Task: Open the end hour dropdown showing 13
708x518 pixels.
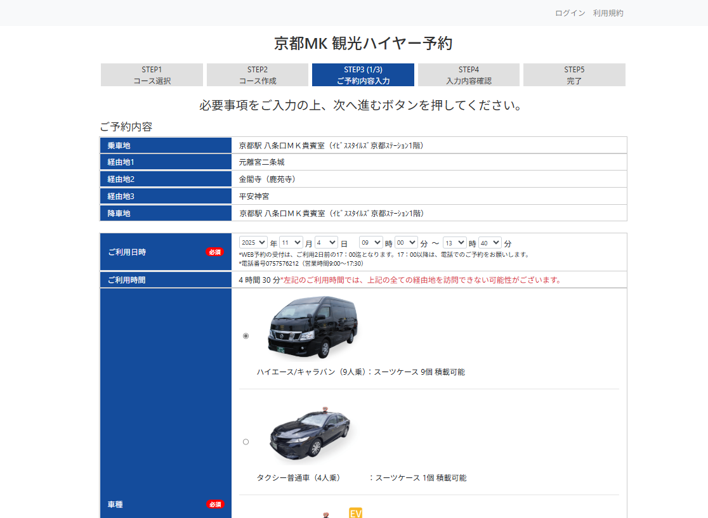Action: click(x=455, y=243)
